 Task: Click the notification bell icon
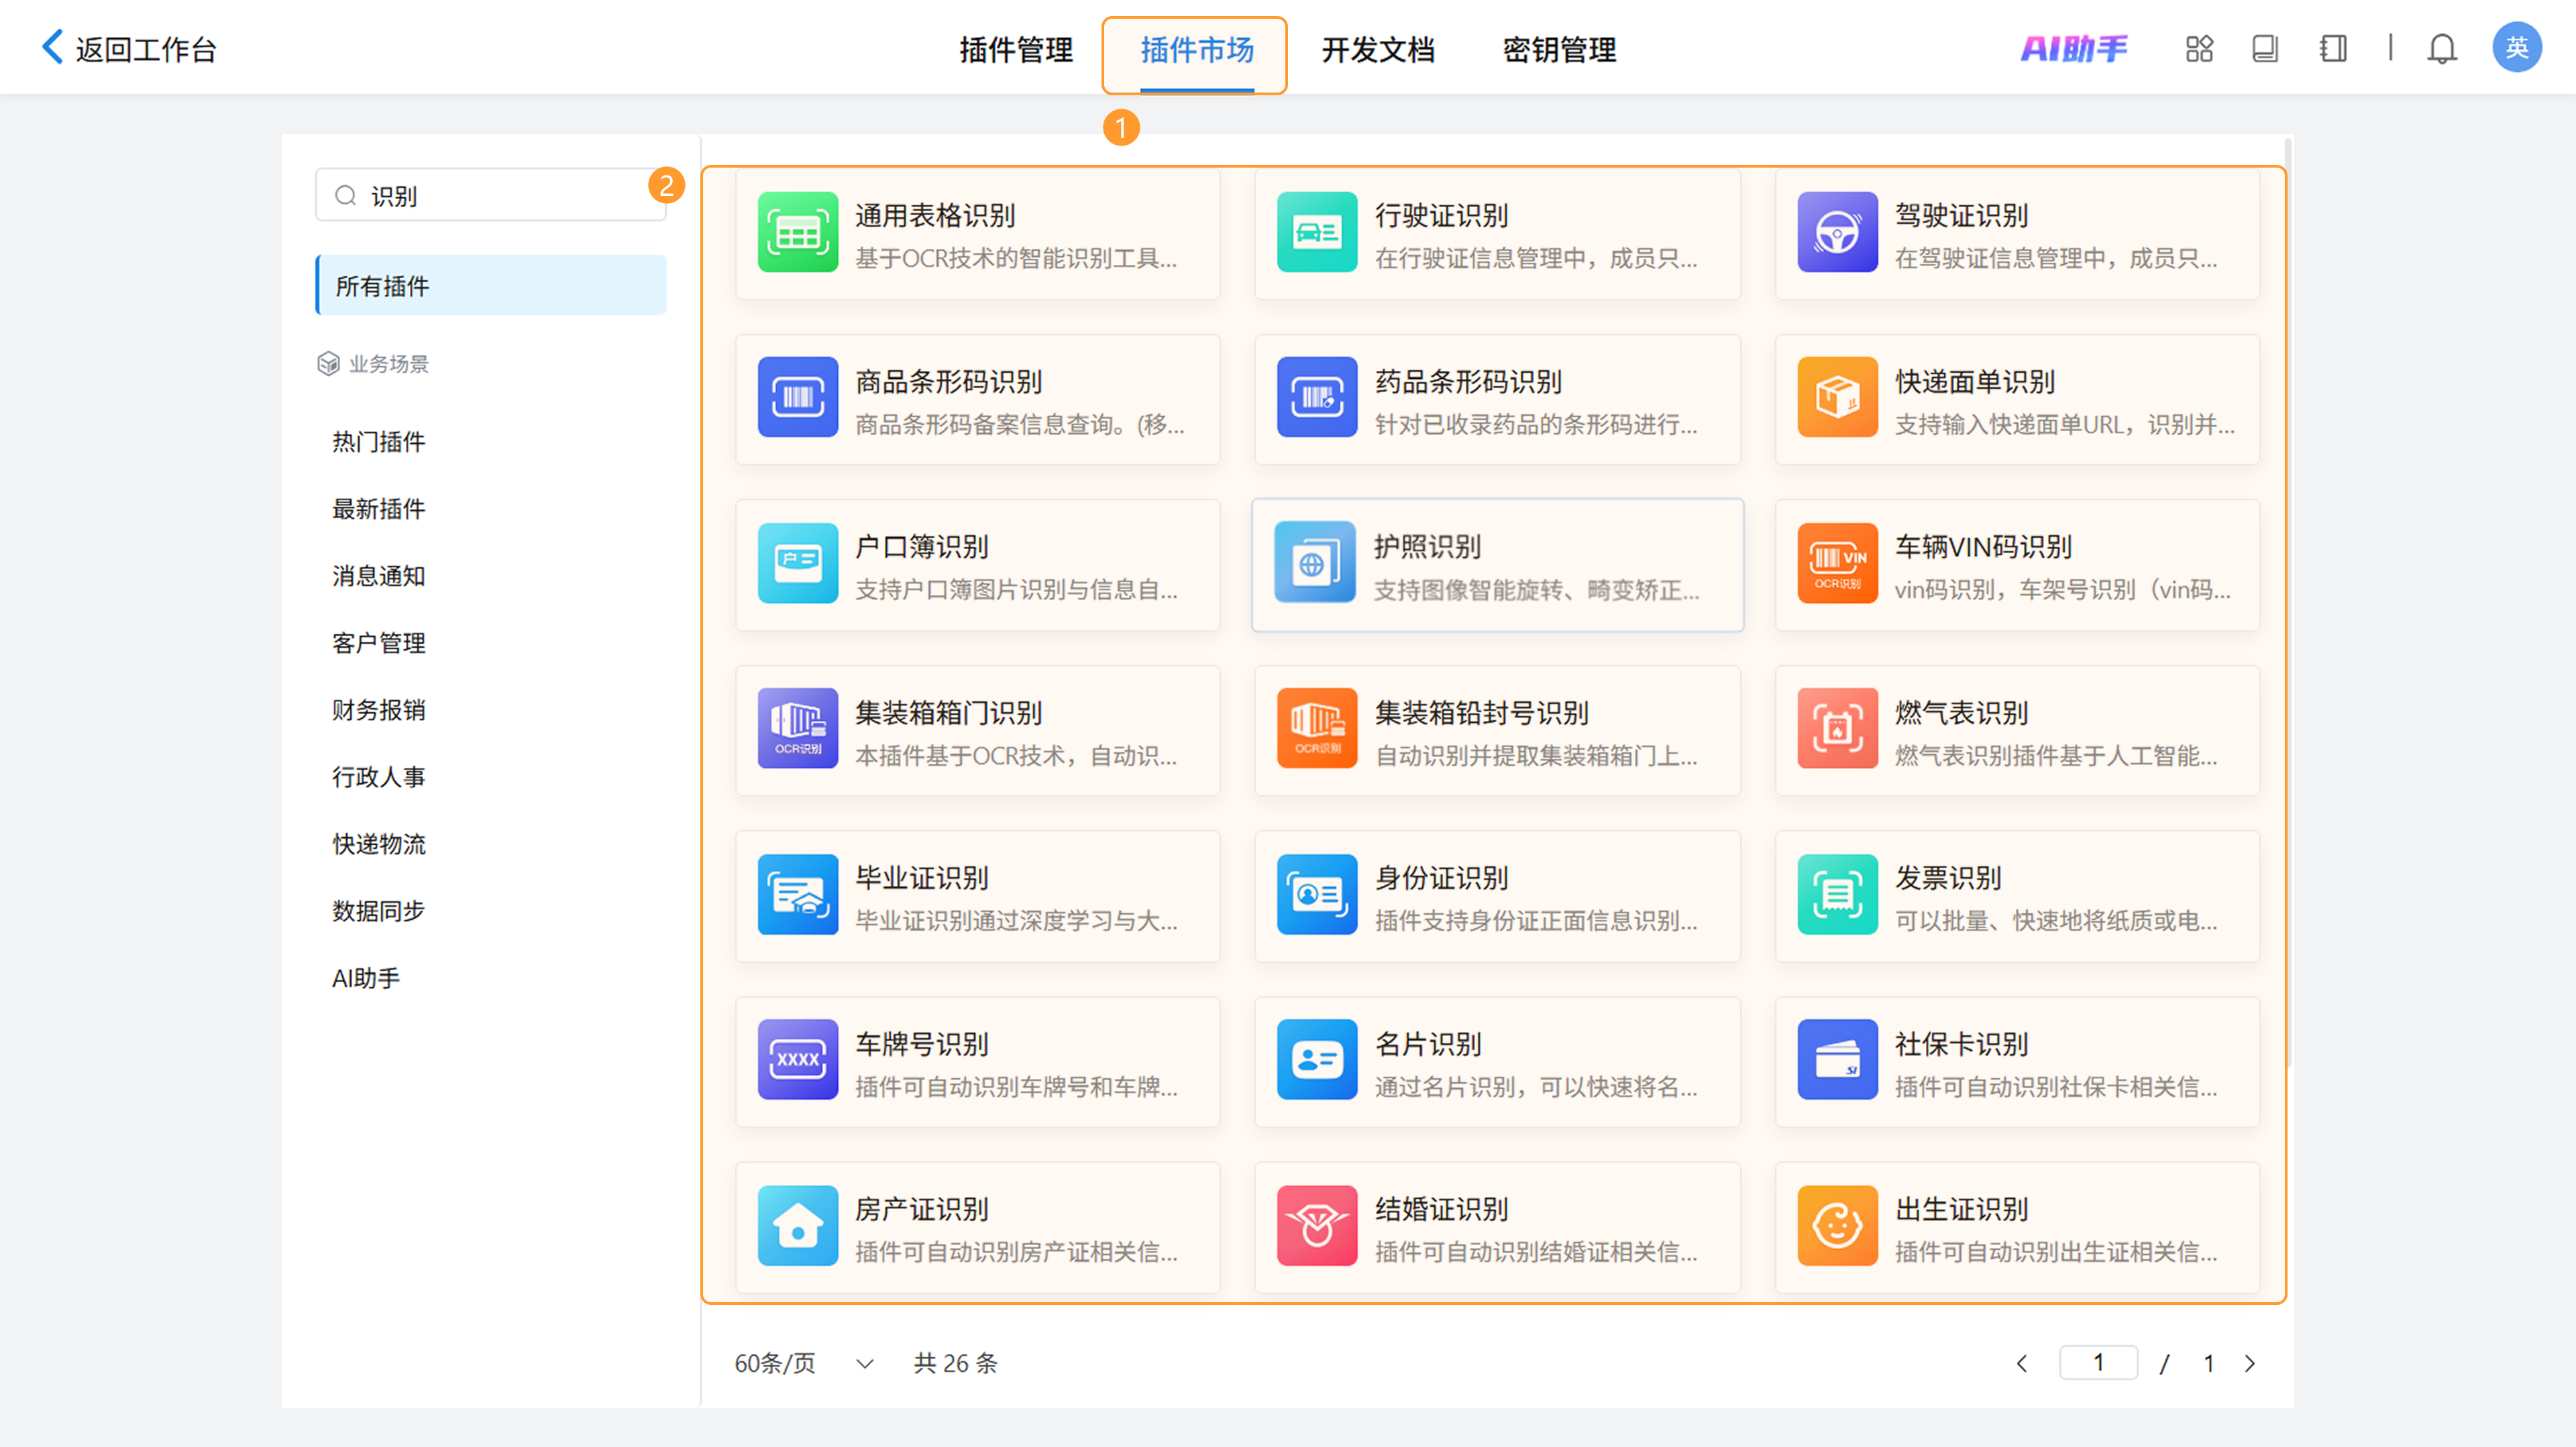2441,49
